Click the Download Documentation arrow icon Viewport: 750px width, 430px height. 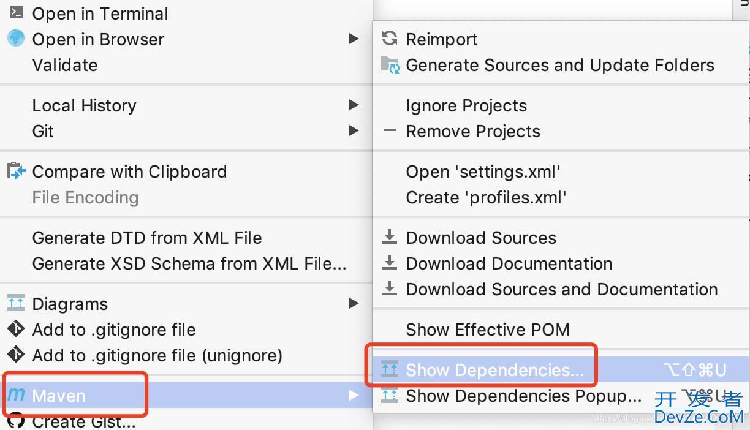390,263
